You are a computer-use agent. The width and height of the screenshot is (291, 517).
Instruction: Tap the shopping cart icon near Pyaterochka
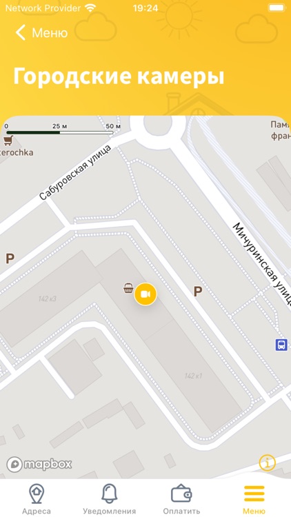point(8,141)
